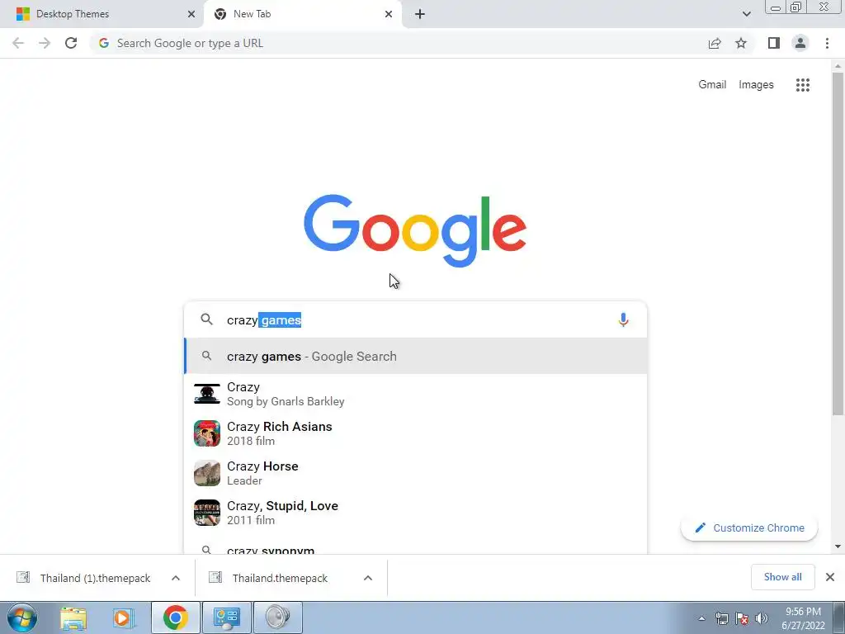This screenshot has width=845, height=634.
Task: Select the Crazy song by Gnarls Barkley suggestion
Action: [415, 394]
